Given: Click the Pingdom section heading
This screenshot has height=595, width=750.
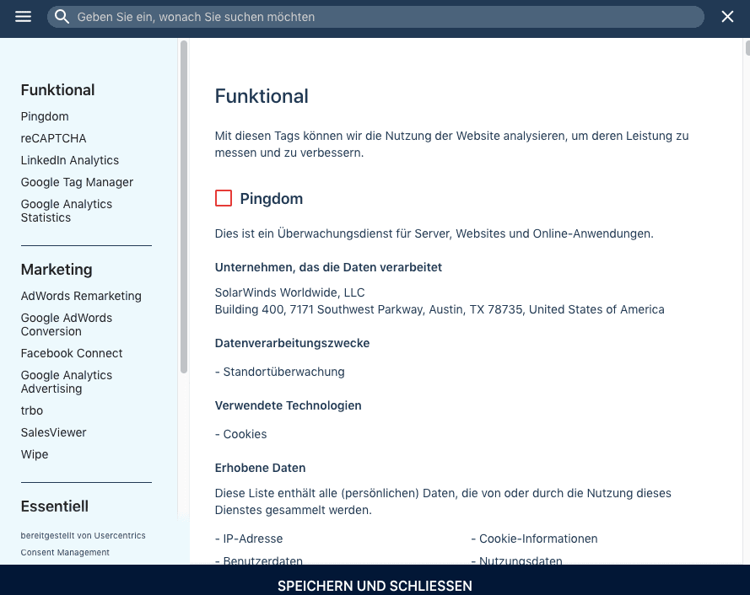Looking at the screenshot, I should [271, 198].
